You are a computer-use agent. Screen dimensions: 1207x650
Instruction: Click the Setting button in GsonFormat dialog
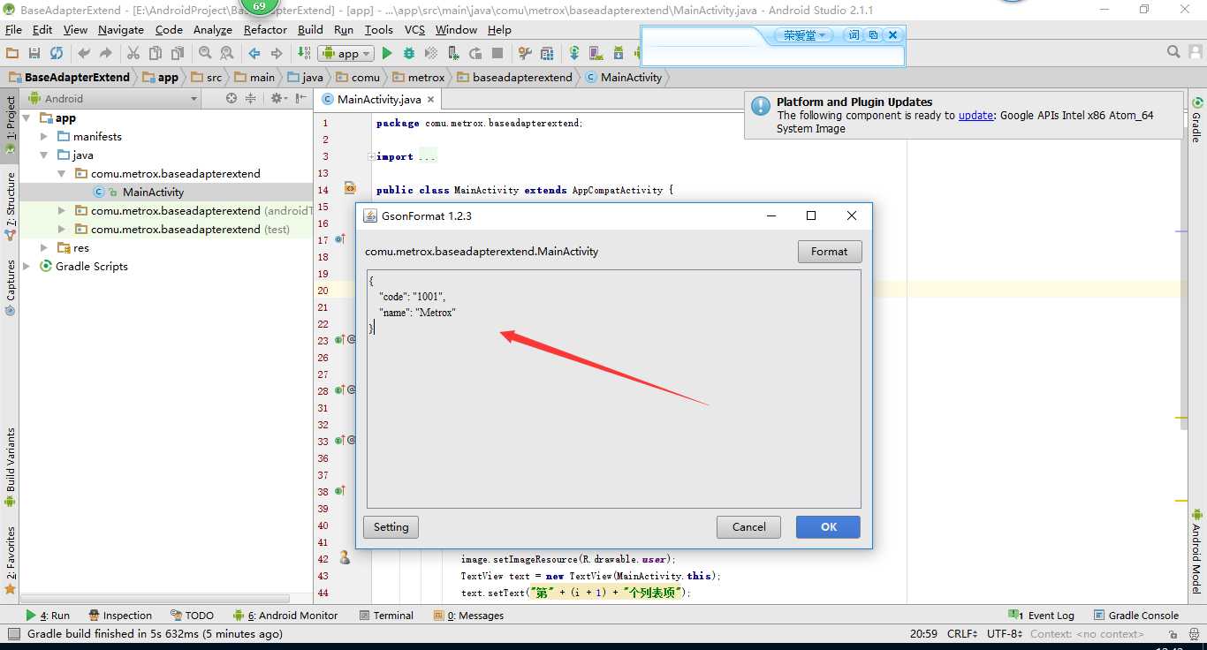tap(391, 527)
